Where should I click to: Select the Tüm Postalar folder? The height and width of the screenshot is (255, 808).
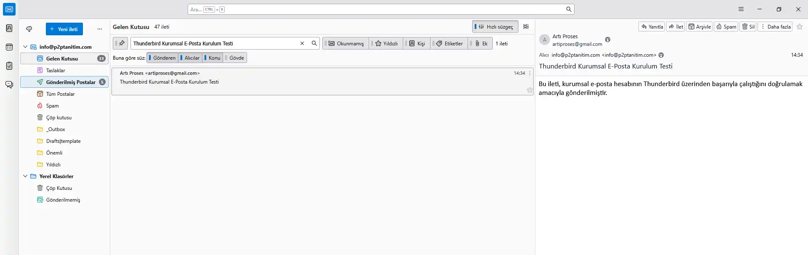point(64,94)
